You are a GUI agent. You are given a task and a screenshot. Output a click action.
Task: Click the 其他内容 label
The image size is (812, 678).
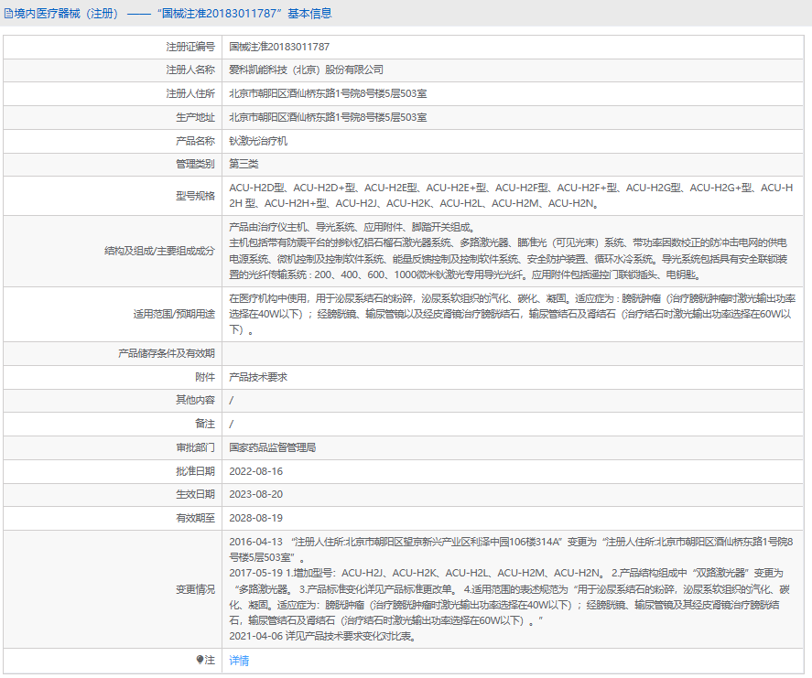195,400
